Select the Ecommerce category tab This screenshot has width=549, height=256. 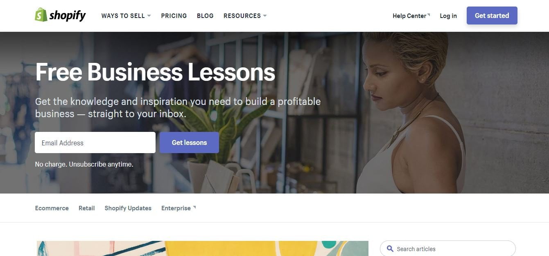[52, 208]
